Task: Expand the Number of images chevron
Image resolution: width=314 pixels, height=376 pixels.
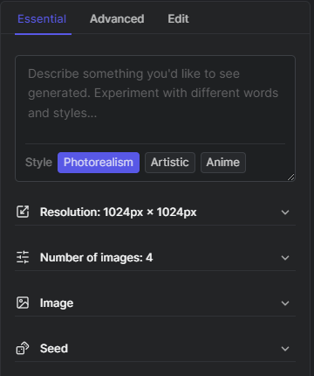Action: click(x=285, y=258)
